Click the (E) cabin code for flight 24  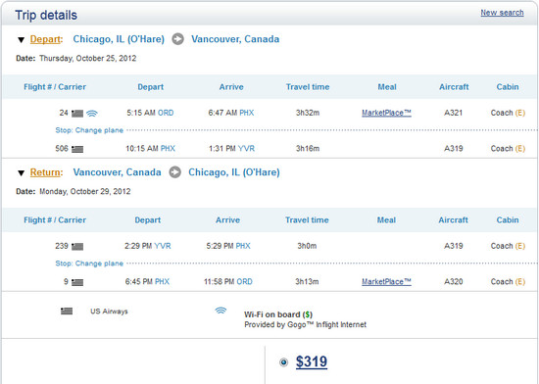(520, 113)
